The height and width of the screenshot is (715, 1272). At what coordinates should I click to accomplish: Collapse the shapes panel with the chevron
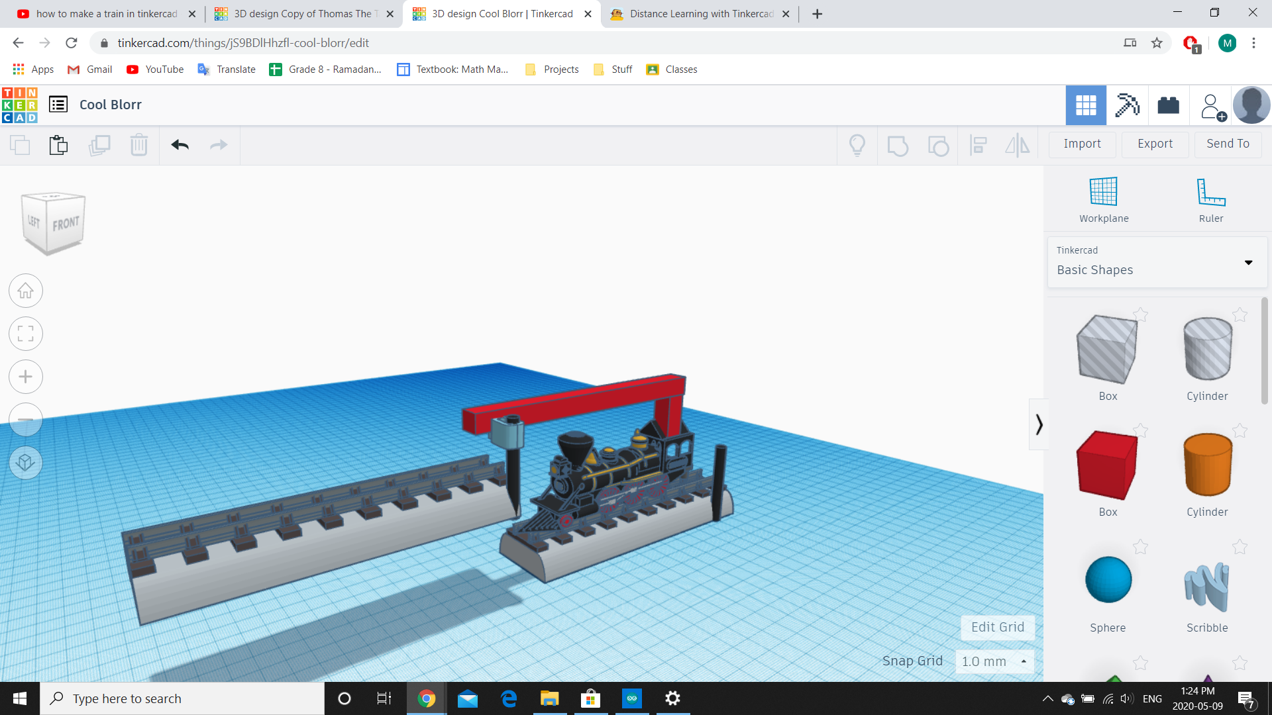click(x=1039, y=424)
